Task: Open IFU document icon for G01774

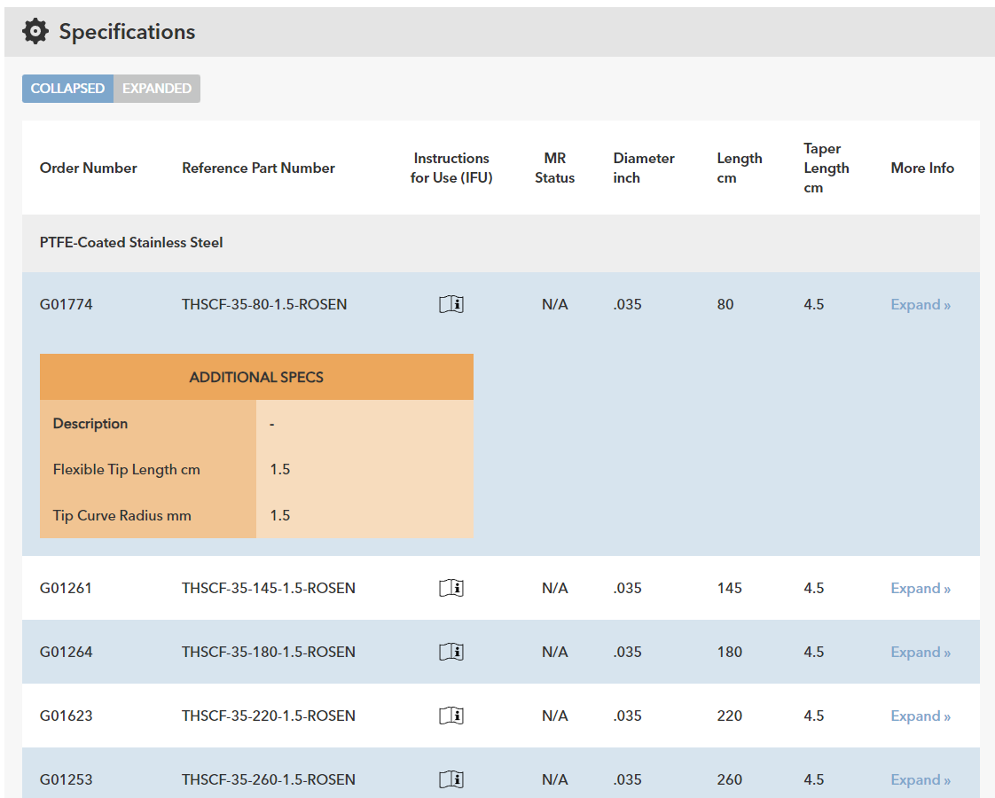Action: (451, 305)
